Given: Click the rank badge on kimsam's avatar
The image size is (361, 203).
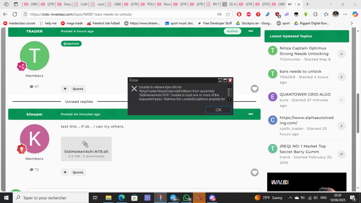Looking at the screenshot, I should point(21,149).
